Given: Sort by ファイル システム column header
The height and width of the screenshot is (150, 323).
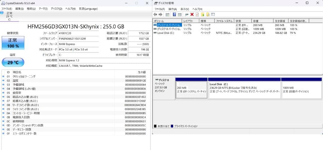Looking at the screenshot, I should click(225, 21).
